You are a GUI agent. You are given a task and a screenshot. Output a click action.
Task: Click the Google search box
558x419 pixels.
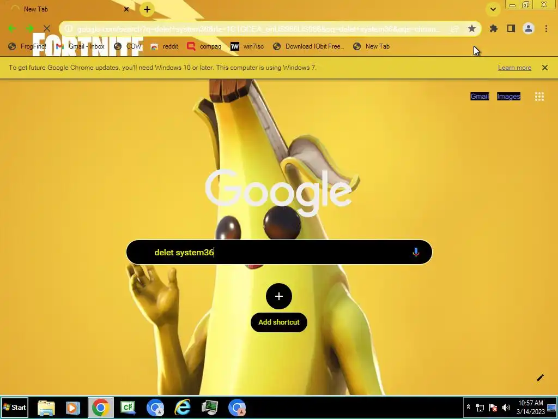pyautogui.click(x=279, y=252)
